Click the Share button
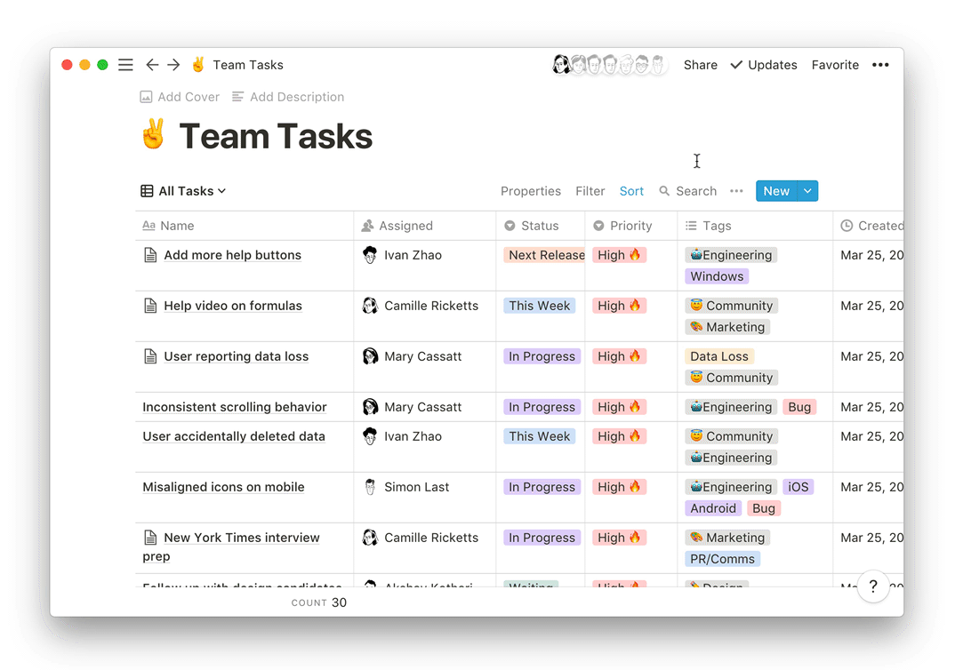Screen dimensions: 955x670 point(701,65)
